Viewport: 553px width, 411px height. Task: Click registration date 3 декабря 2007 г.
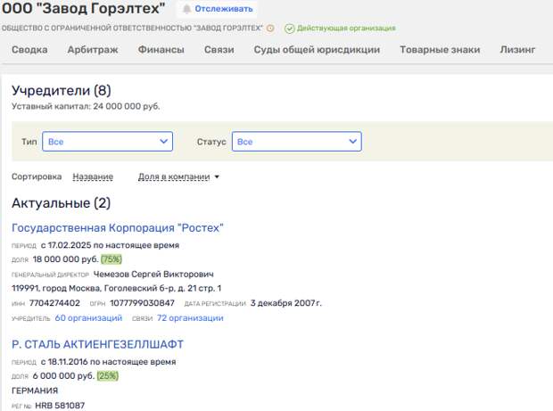click(x=286, y=303)
